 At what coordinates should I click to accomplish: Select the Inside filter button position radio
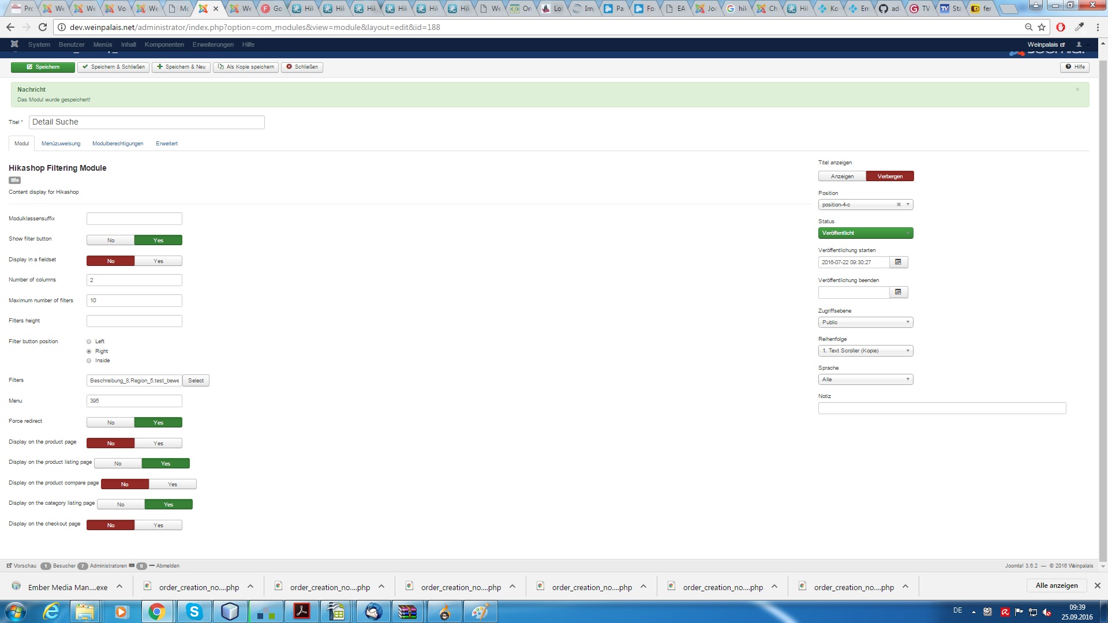89,361
